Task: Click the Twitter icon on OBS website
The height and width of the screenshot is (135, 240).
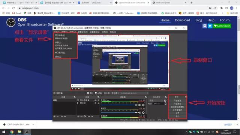Action: [210, 26]
